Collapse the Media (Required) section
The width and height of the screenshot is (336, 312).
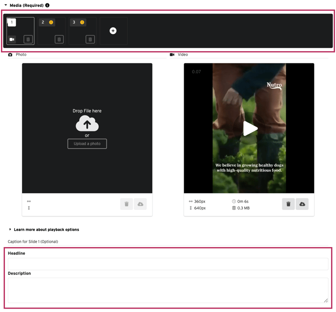coord(6,5)
